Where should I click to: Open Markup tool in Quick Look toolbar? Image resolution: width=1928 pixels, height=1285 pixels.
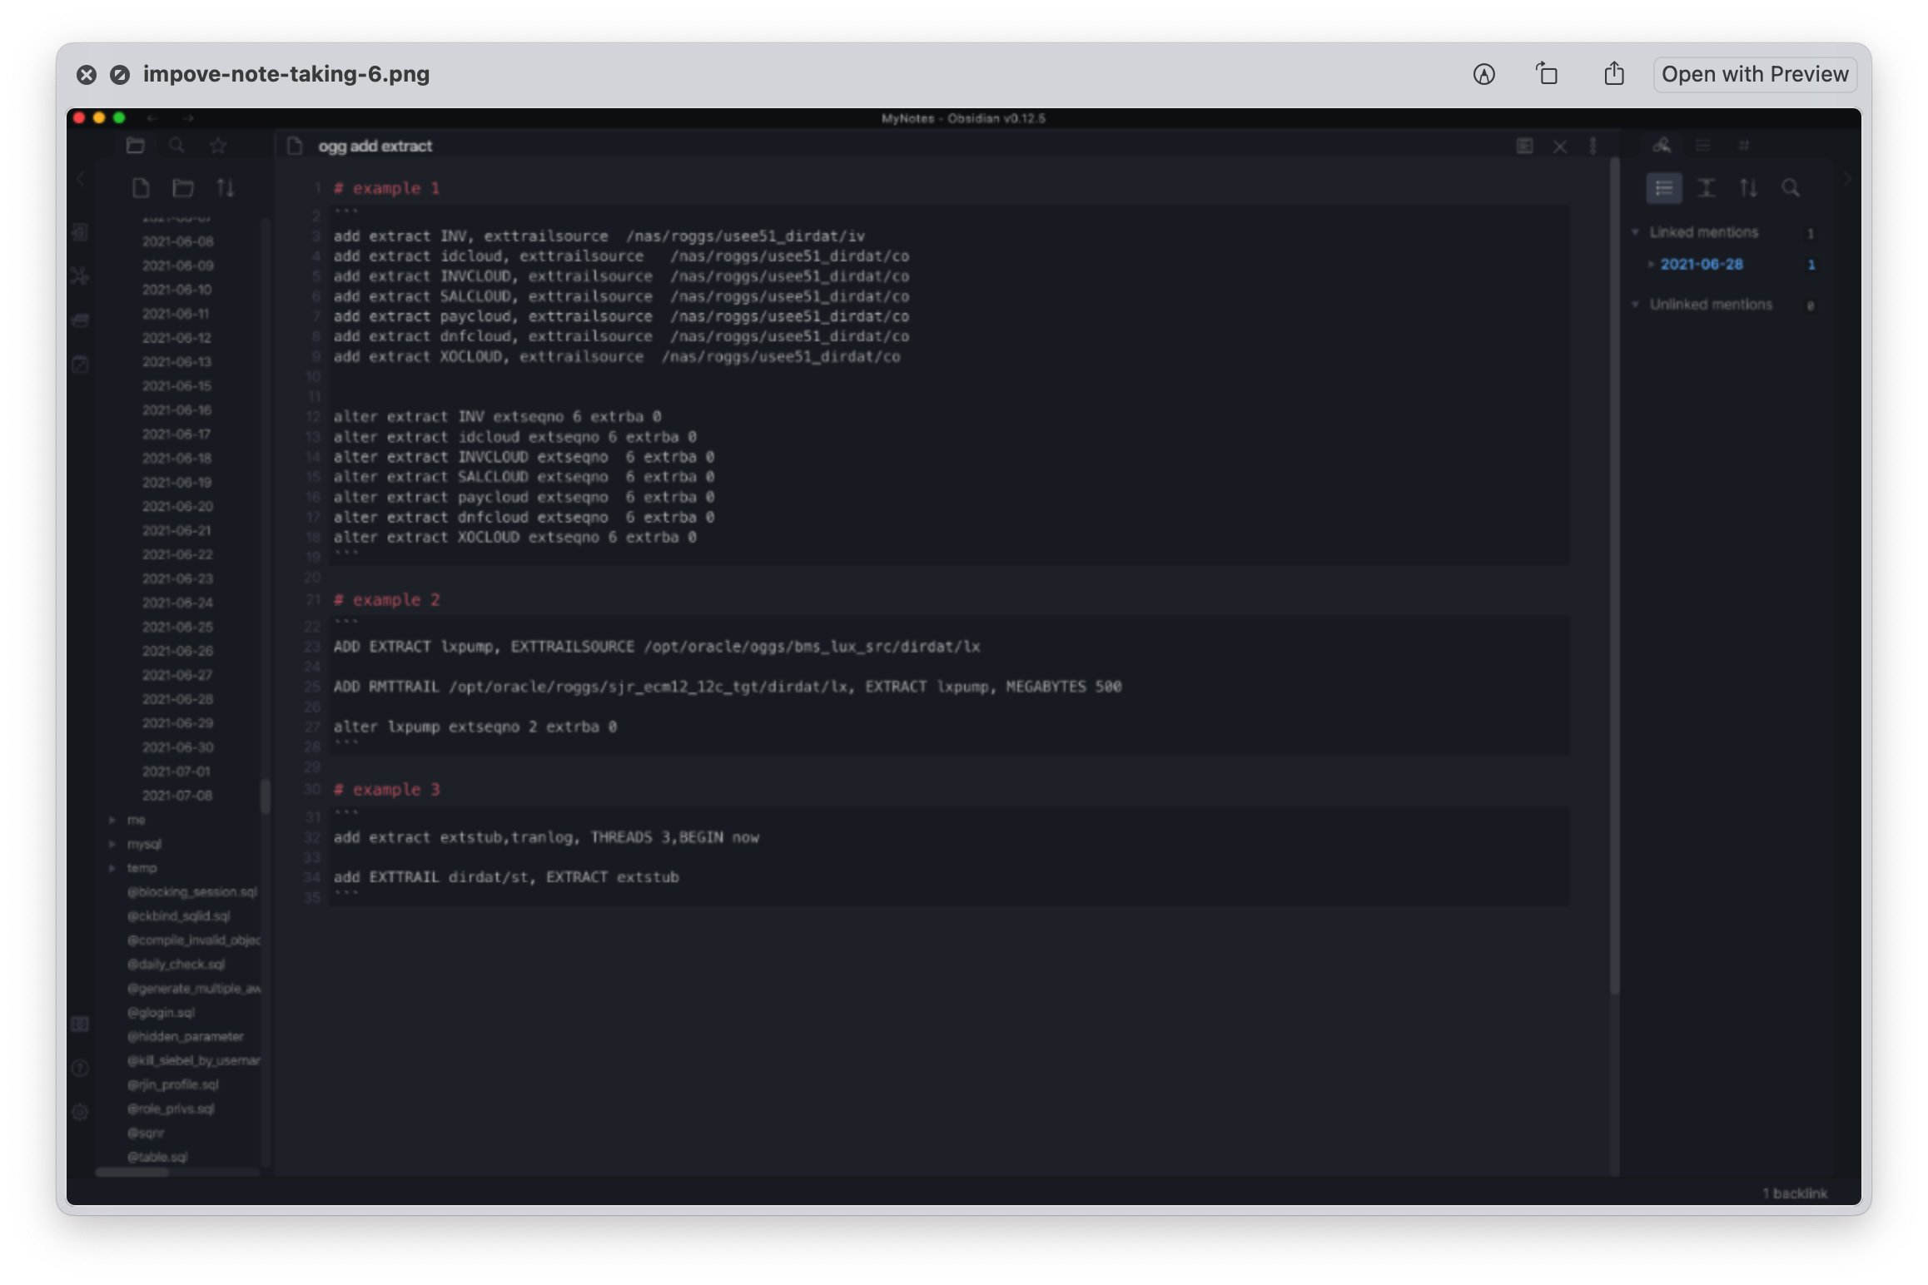click(1483, 74)
